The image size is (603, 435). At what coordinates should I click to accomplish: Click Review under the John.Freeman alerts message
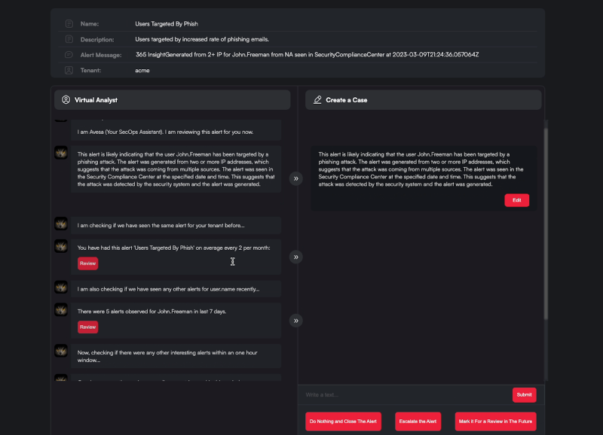pyautogui.click(x=87, y=327)
